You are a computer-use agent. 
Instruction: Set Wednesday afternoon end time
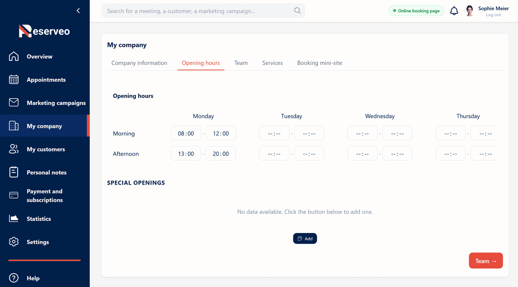click(x=397, y=154)
